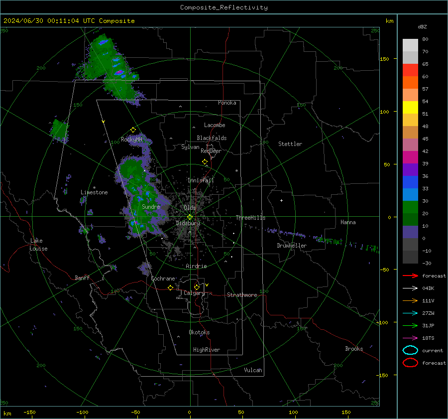Click the Ponoka label
Screen dimensions: 448x419
pos(227,103)
